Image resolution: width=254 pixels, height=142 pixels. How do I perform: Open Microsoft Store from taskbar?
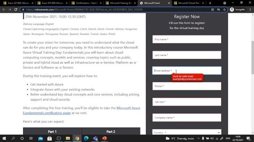tap(50, 138)
